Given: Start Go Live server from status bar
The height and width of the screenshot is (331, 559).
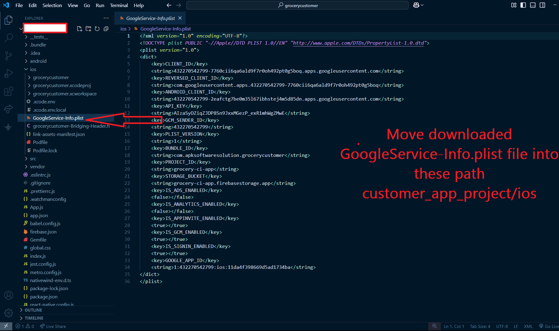Looking at the screenshot, I should pos(549,326).
